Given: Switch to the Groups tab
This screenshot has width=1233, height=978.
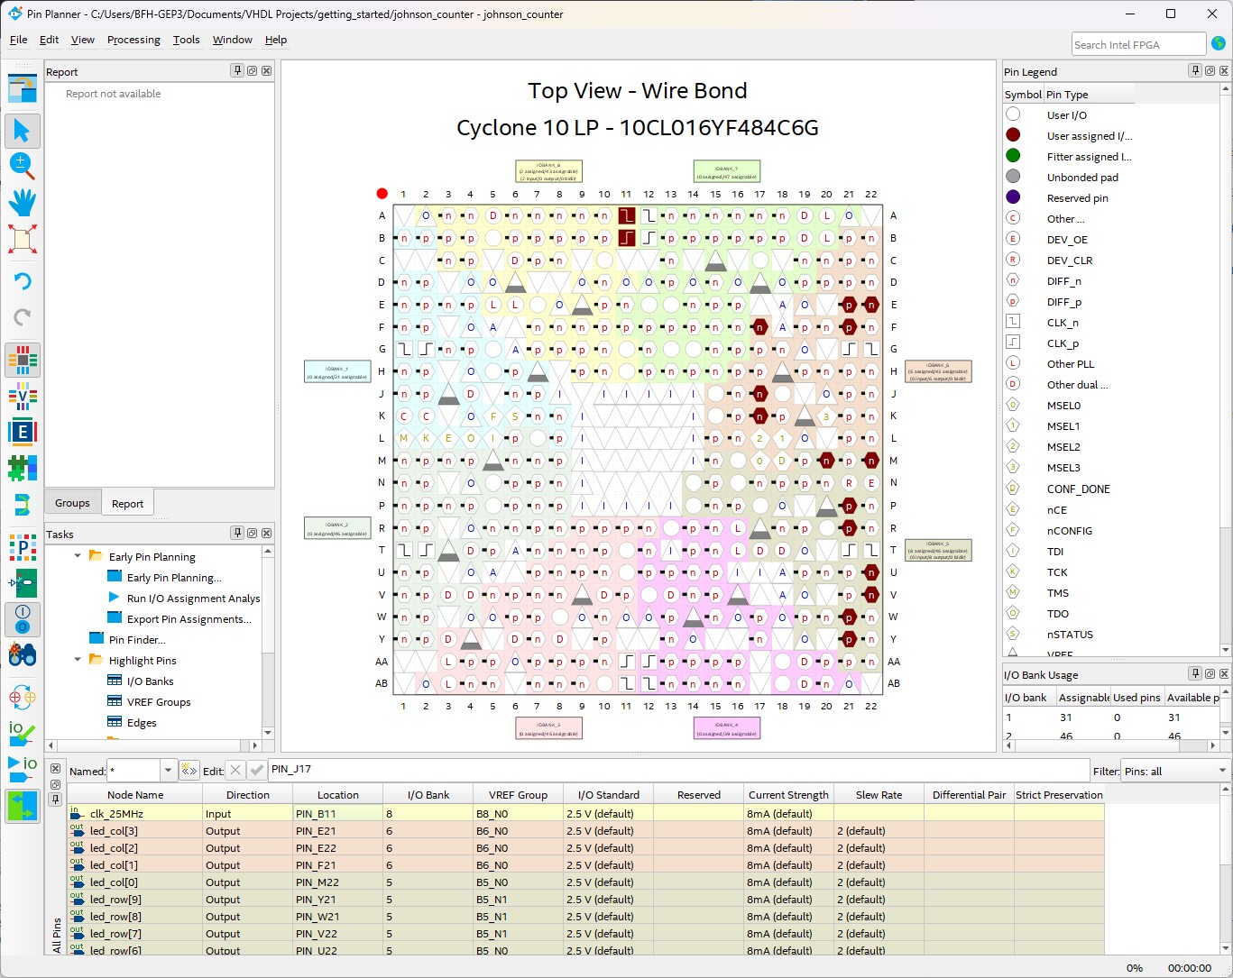Looking at the screenshot, I should pos(72,503).
